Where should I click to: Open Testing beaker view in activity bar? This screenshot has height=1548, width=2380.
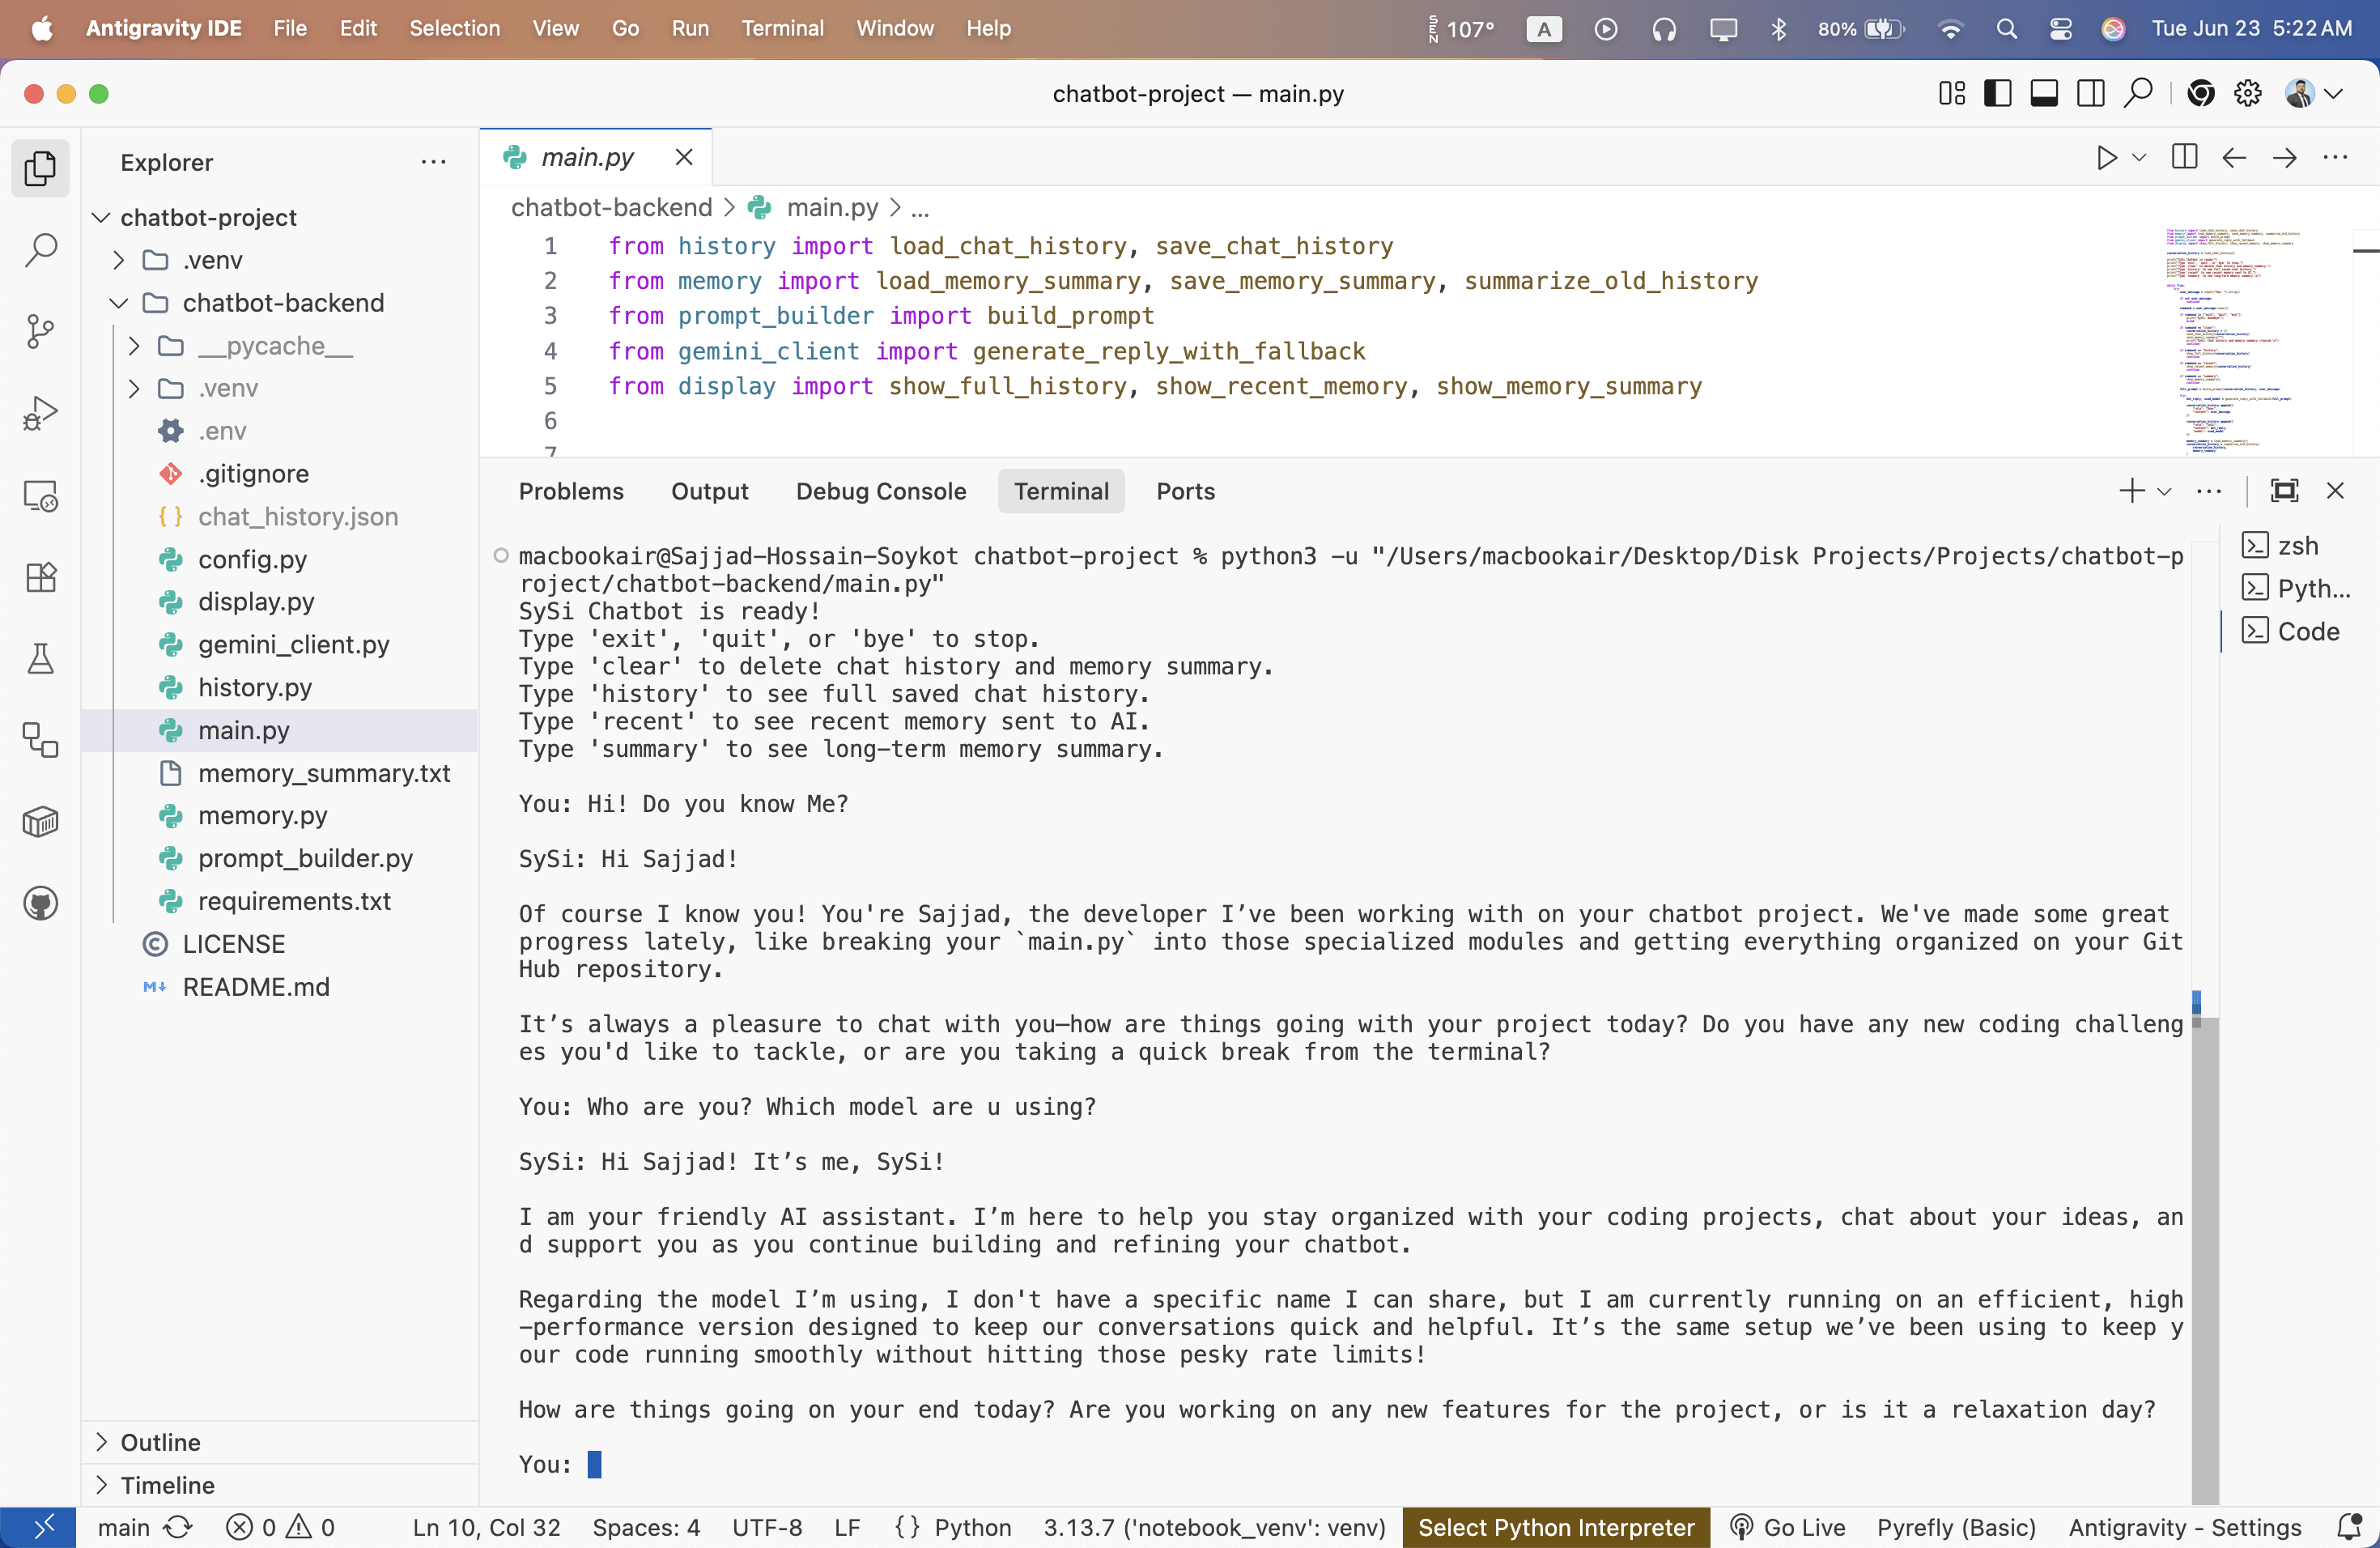click(40, 659)
